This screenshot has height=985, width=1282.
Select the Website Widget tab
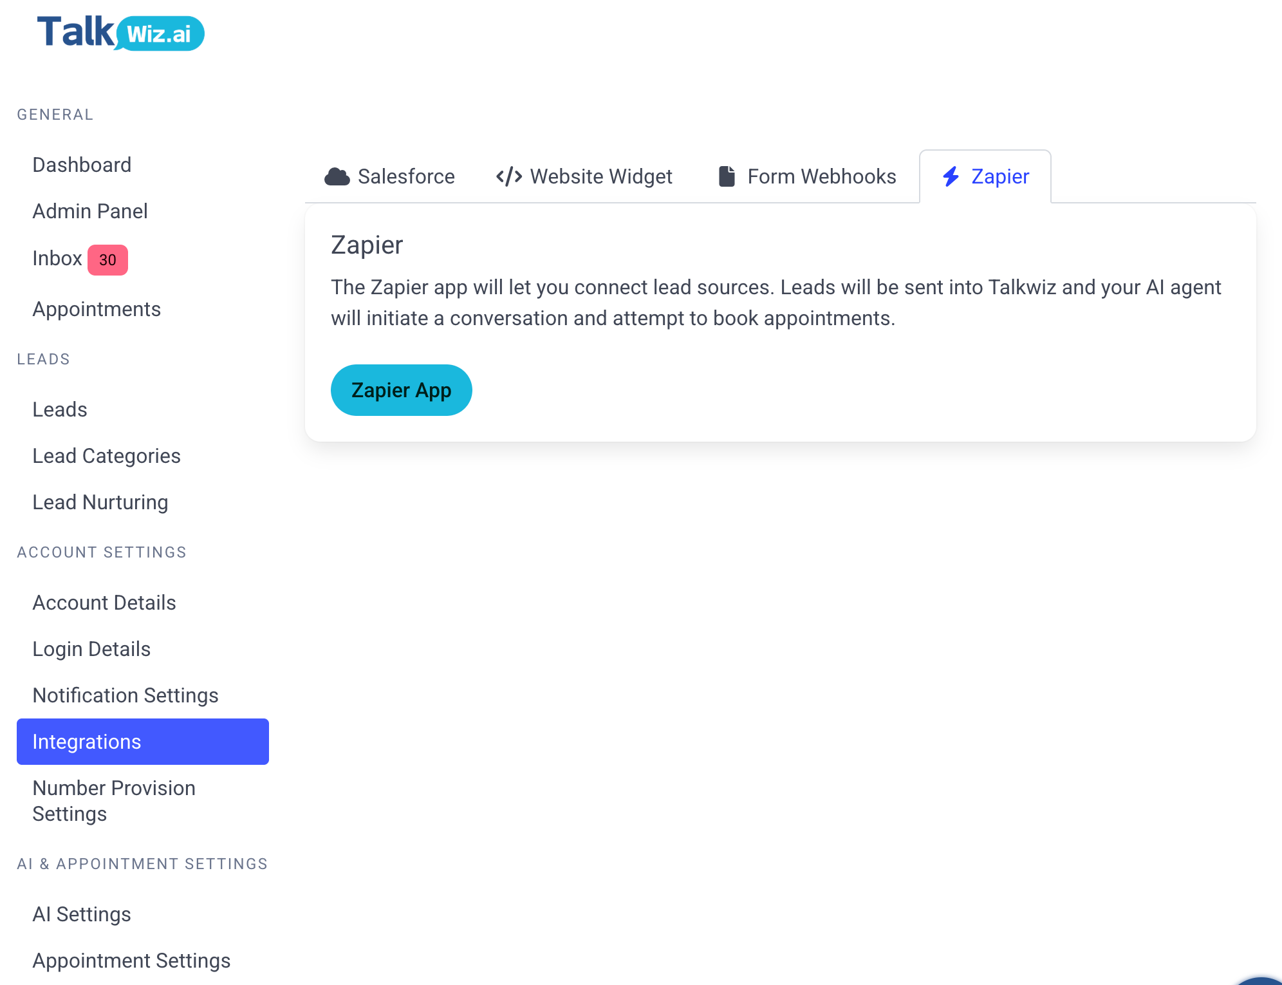pos(584,176)
